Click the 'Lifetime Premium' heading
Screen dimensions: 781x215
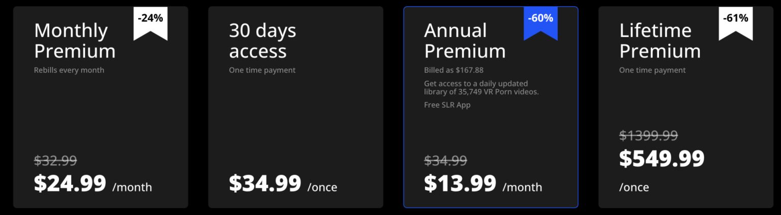click(659, 41)
